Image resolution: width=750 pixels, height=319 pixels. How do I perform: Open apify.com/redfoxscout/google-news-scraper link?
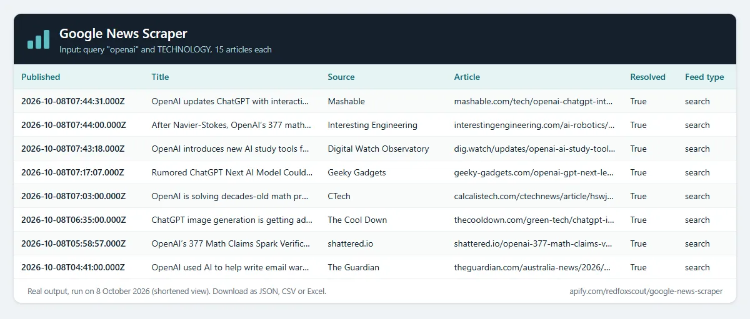(x=646, y=291)
